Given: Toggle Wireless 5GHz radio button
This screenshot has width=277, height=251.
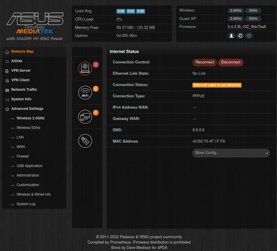Looking at the screenshot, I should pyautogui.click(x=253, y=11).
